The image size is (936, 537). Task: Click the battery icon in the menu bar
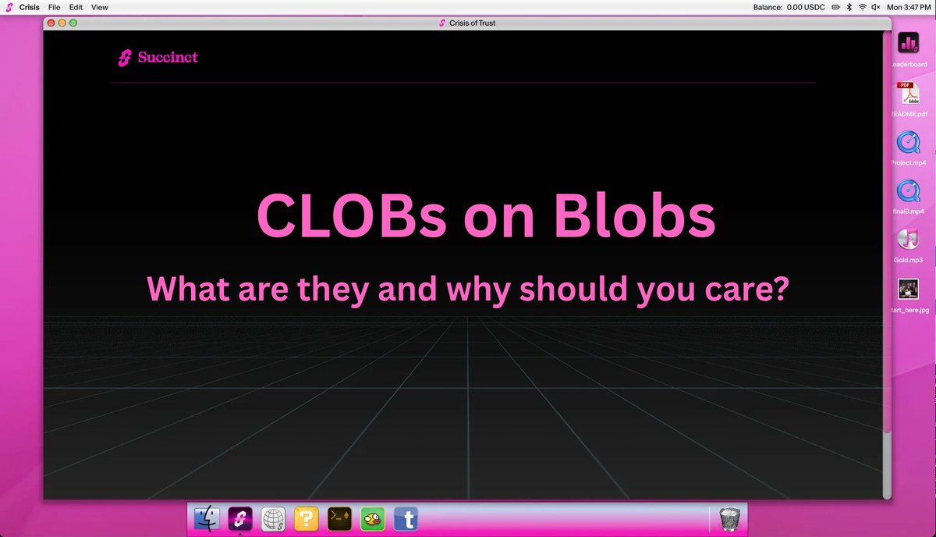click(x=835, y=7)
